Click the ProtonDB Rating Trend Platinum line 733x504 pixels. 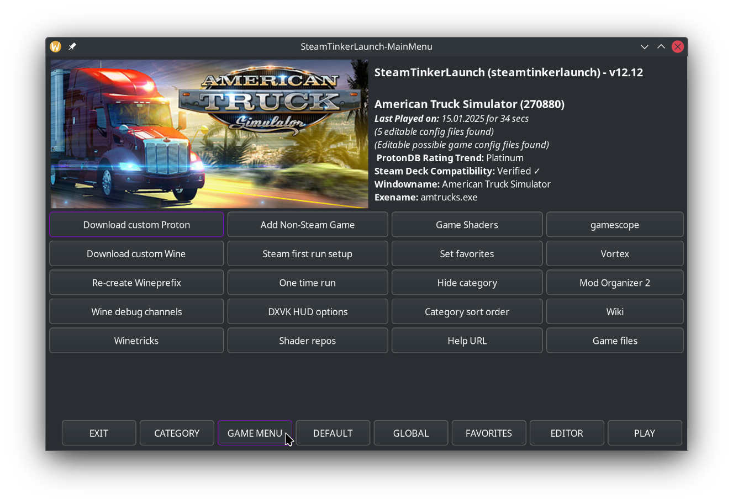[450, 158]
